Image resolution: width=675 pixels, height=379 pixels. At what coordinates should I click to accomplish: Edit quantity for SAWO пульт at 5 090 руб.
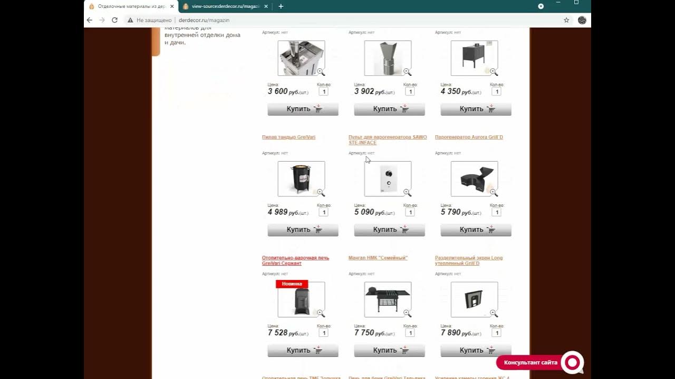[410, 212]
